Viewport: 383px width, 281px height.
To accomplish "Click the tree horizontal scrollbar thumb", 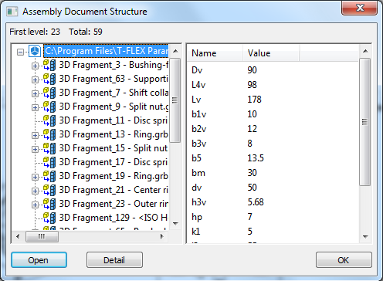I will click(x=42, y=236).
